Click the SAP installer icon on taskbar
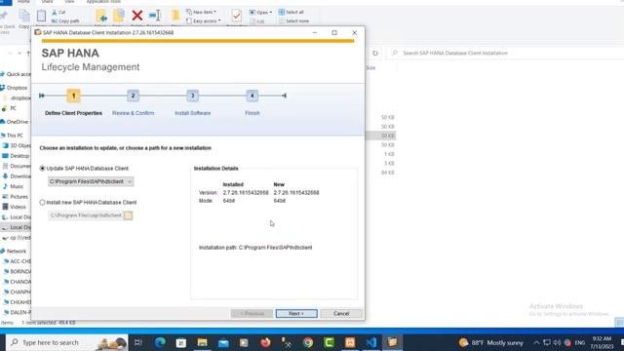 [392, 342]
